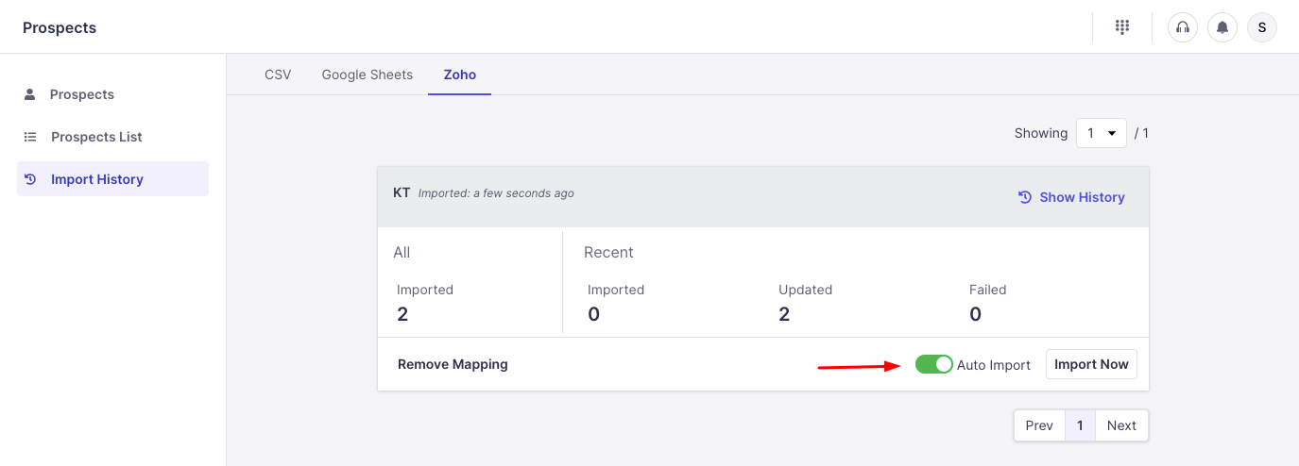Click the Prospects person icon in sidebar
This screenshot has width=1299, height=466.
coord(29,94)
